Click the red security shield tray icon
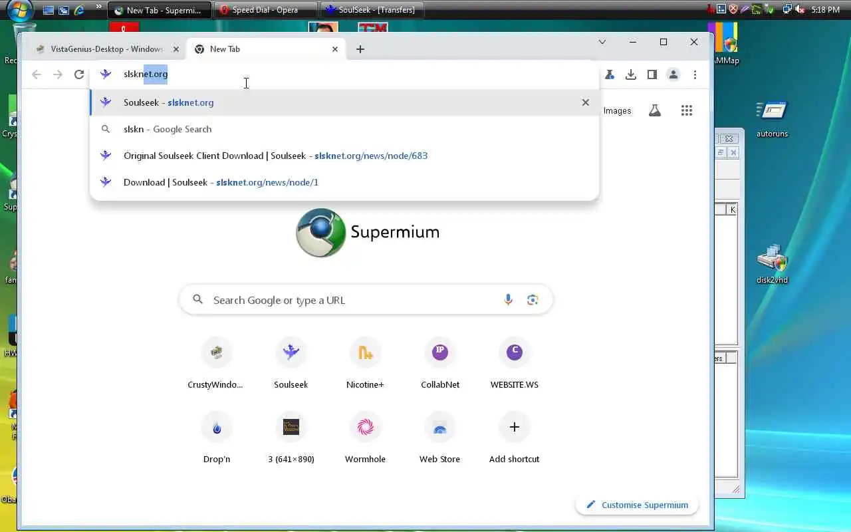Image resolution: width=851 pixels, height=532 pixels. (733, 9)
